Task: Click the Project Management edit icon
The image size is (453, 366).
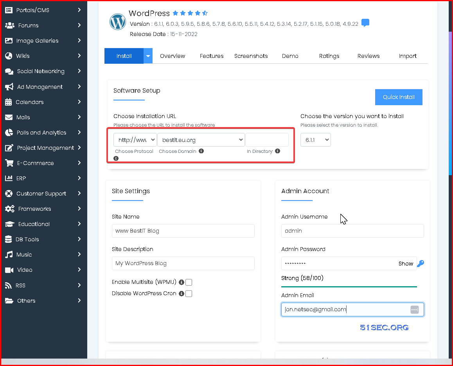Action: click(x=9, y=148)
